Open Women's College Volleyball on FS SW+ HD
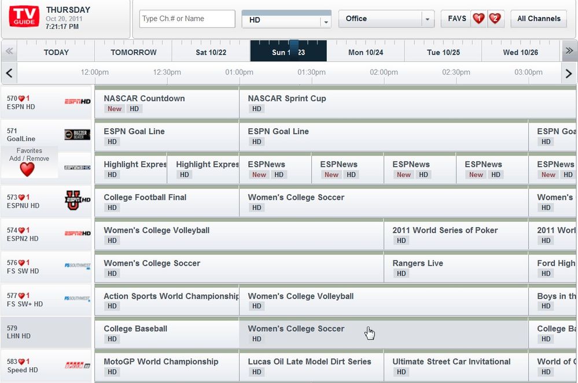Image resolution: width=578 pixels, height=383 pixels. click(x=384, y=301)
